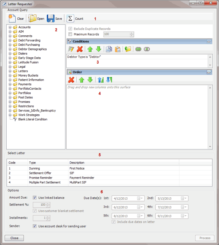
Task: Toggle Use customer blanket settlement checkbox
Action: click(35, 211)
